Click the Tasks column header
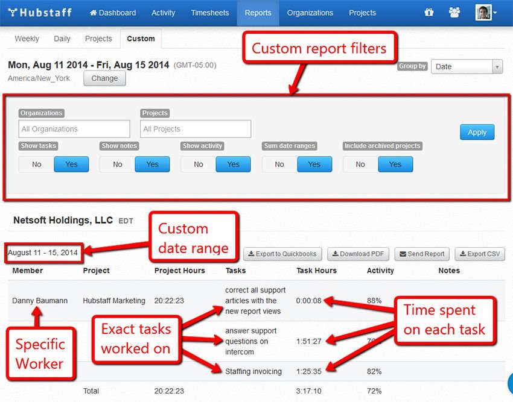 [235, 271]
